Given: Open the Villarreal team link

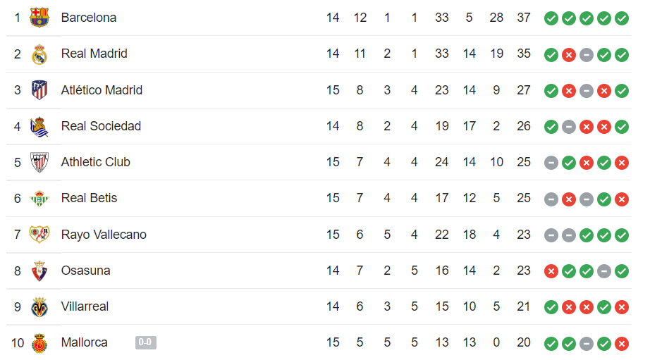Looking at the screenshot, I should (x=85, y=306).
